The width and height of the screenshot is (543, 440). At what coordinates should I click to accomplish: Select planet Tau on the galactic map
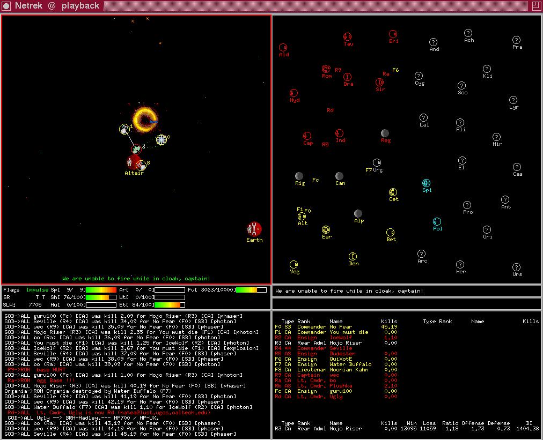(347, 36)
